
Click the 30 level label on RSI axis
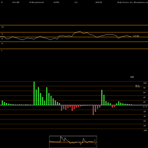[2, 44]
